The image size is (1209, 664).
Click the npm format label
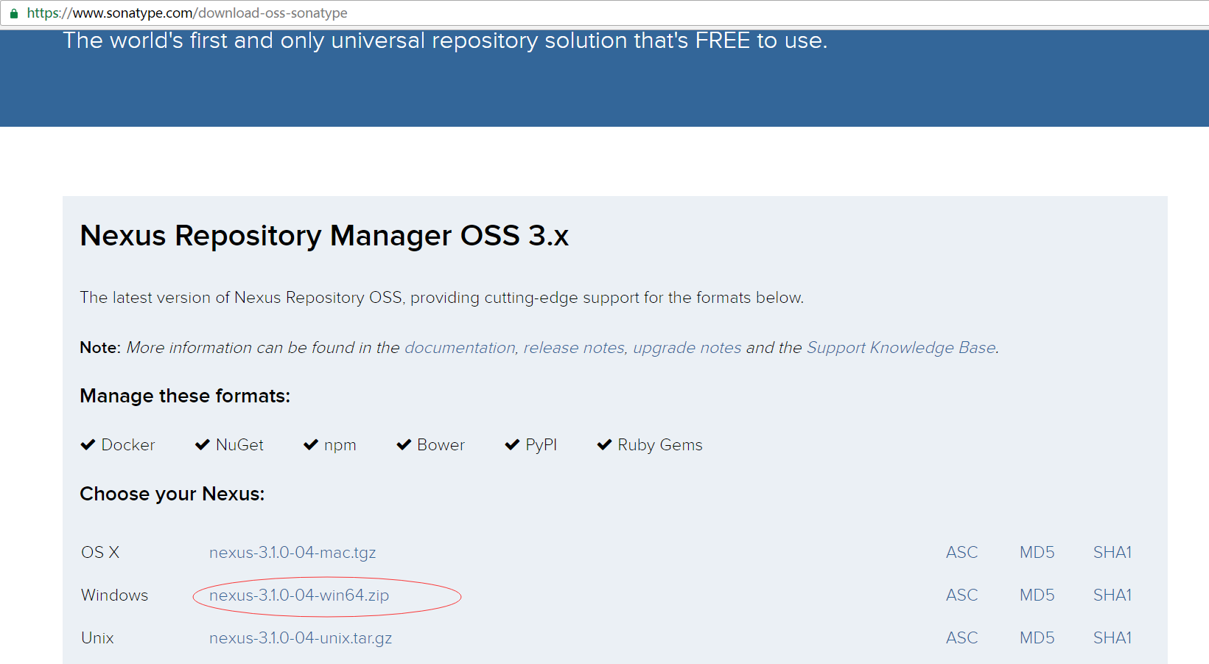click(x=340, y=446)
